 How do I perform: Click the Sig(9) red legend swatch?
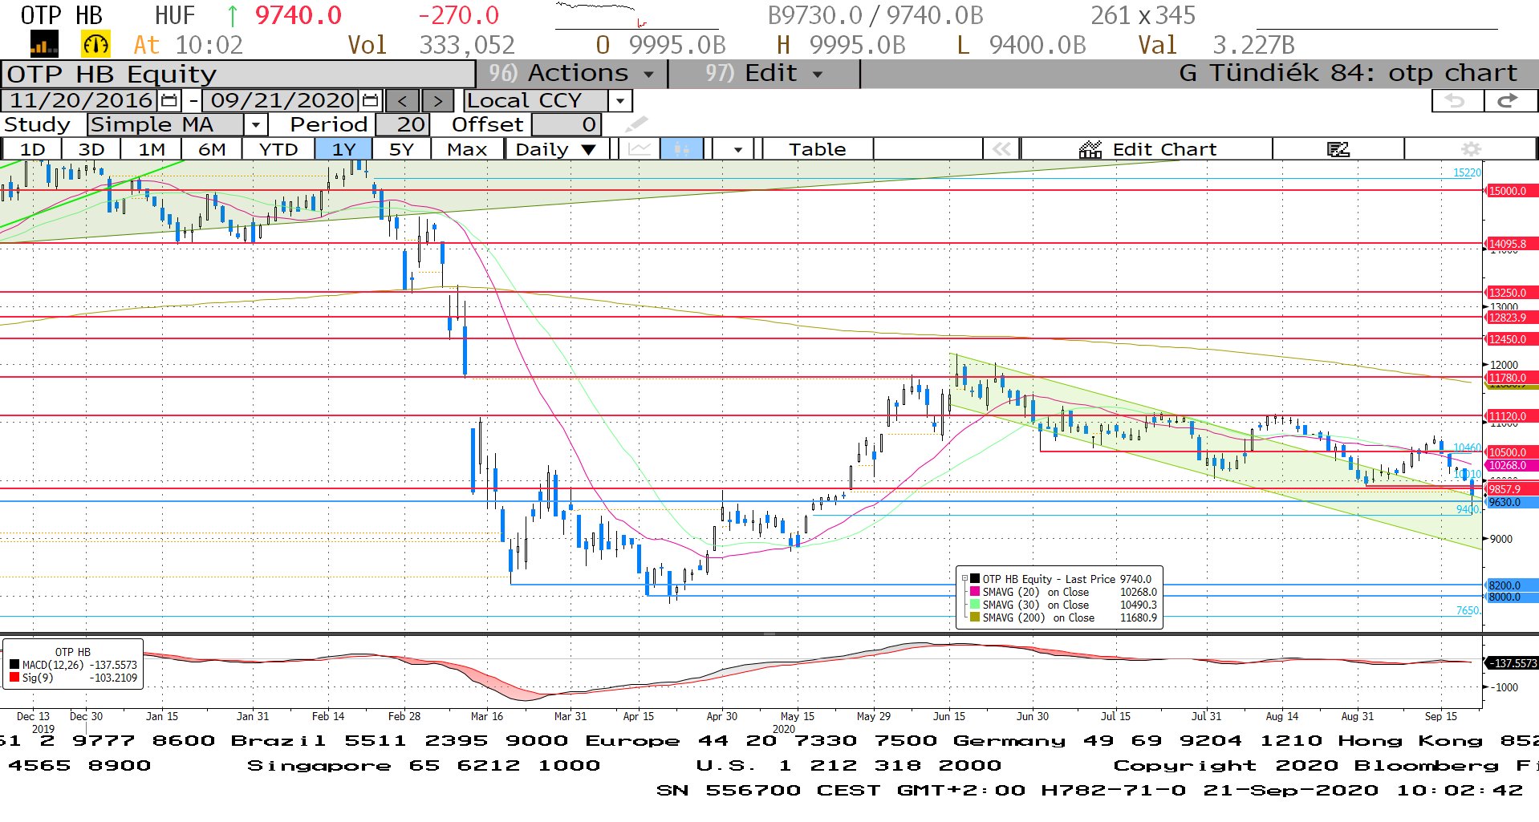[x=14, y=678]
